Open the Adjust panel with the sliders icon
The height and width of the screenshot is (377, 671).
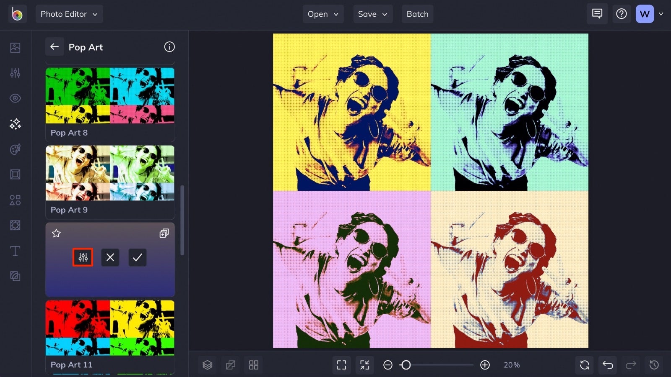coord(15,73)
